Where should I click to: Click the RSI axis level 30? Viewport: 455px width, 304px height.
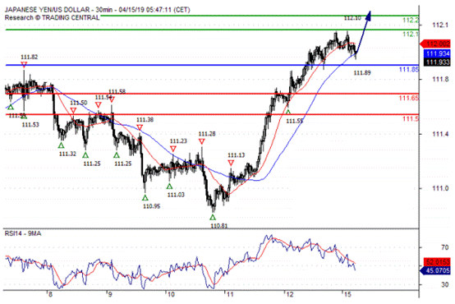point(444,285)
